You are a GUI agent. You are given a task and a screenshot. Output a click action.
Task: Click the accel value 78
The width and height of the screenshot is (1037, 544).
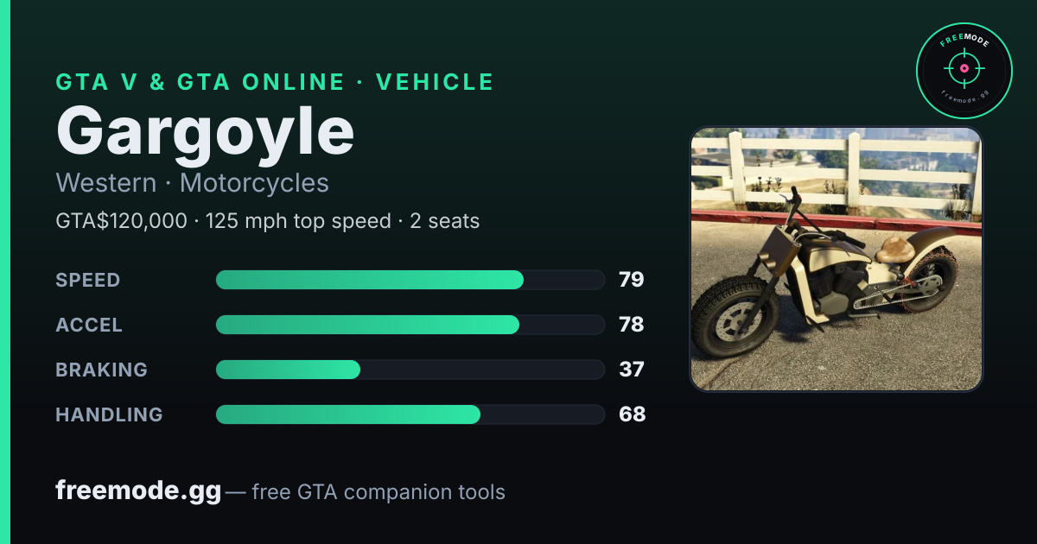tap(632, 325)
